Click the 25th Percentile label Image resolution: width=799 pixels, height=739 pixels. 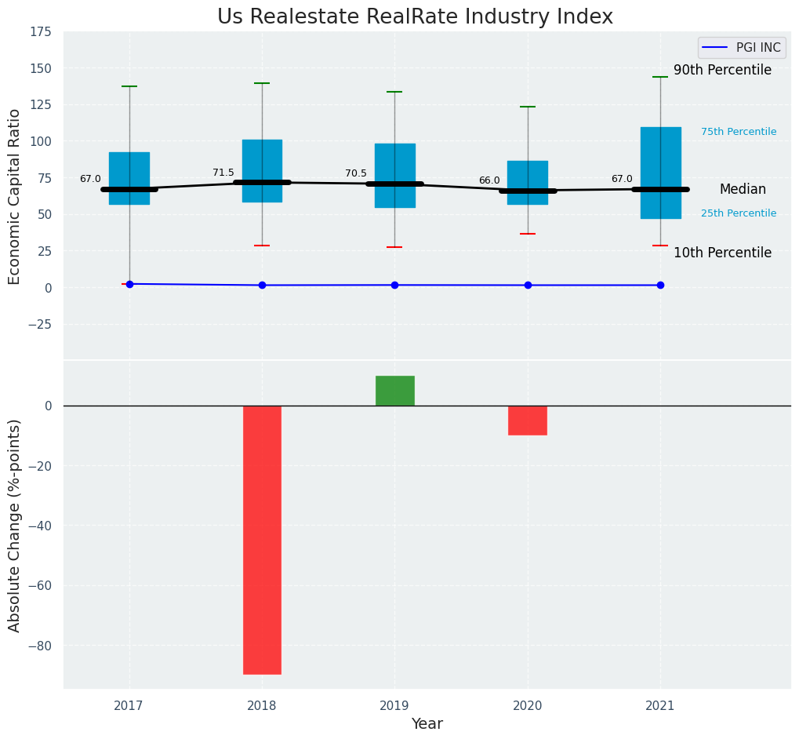739,213
